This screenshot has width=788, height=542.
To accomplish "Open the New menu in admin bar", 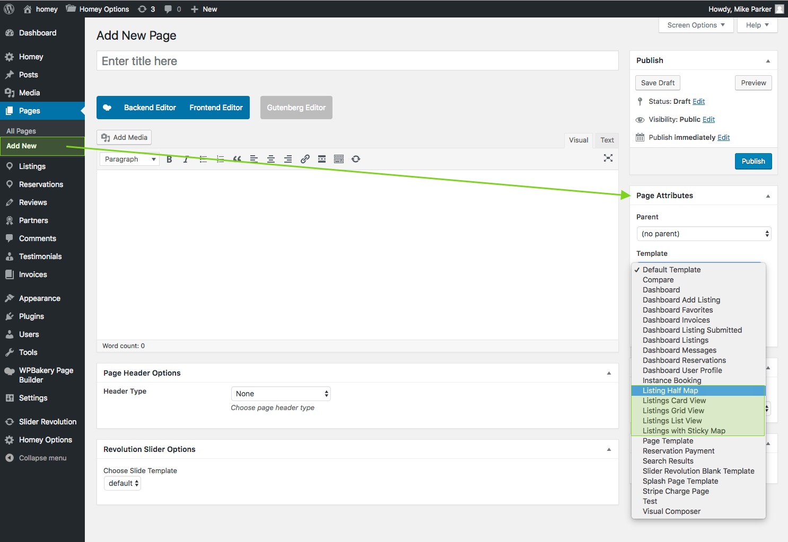I will click(204, 9).
